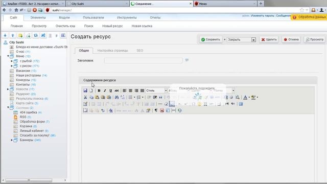Click the dashed selection icon in fourth row
Image resolution: width=327 pixels, height=184 pixels.
(x=85, y=110)
